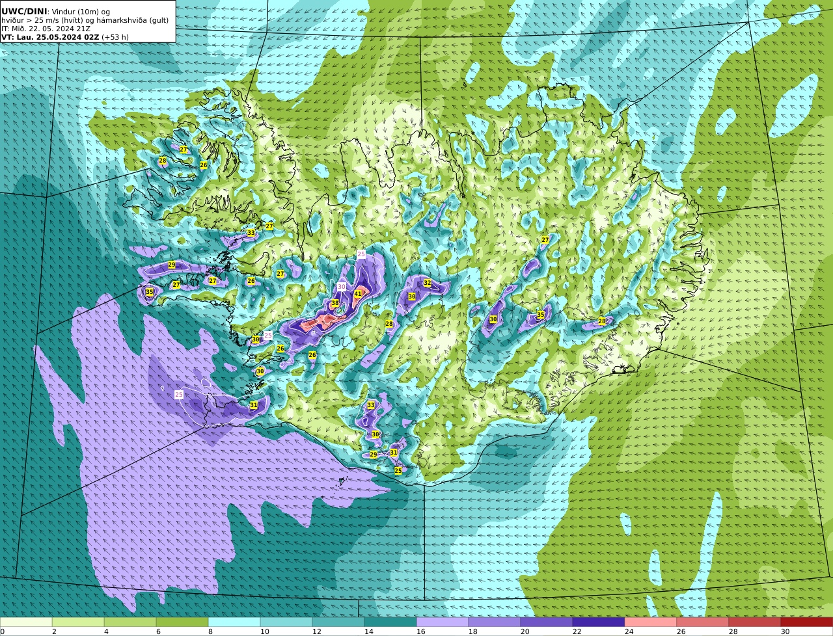
Task: Select the 22–24 m/s dark indigo swatch
Action: [x=599, y=622]
